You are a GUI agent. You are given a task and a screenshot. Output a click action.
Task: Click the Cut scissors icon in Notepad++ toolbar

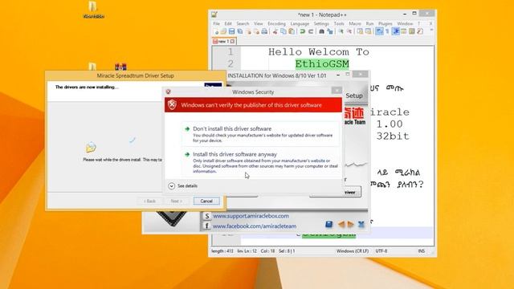tap(275, 31)
